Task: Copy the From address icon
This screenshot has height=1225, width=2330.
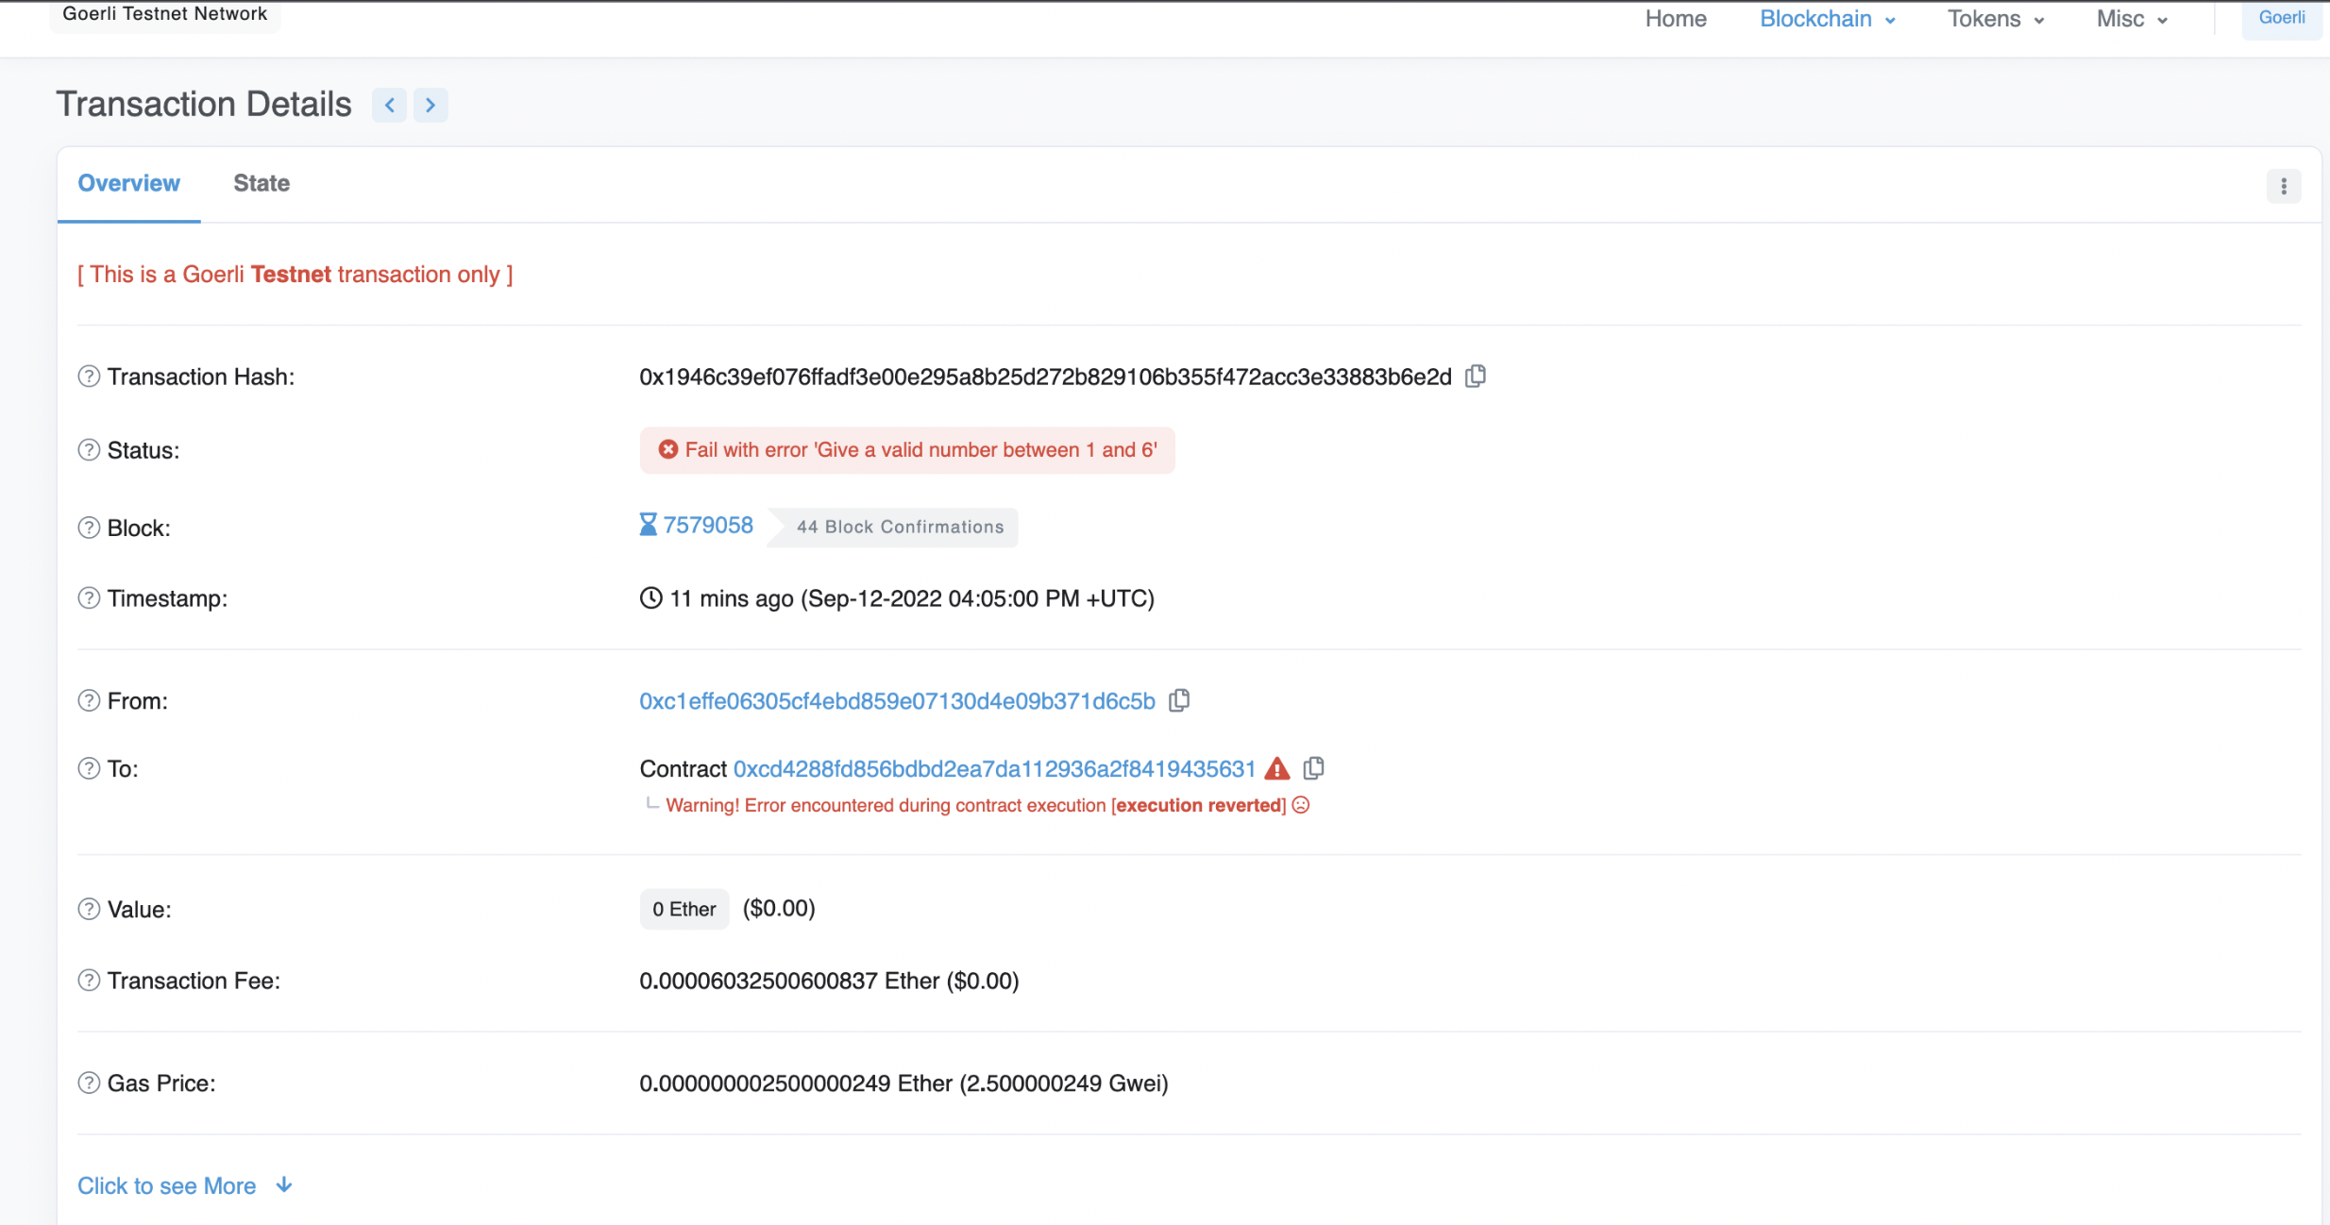Action: point(1179,700)
